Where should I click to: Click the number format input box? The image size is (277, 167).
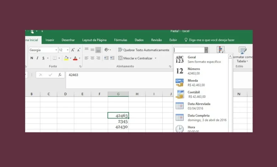tap(189, 50)
